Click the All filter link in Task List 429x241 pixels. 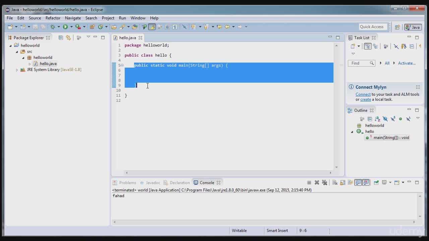[387, 63]
